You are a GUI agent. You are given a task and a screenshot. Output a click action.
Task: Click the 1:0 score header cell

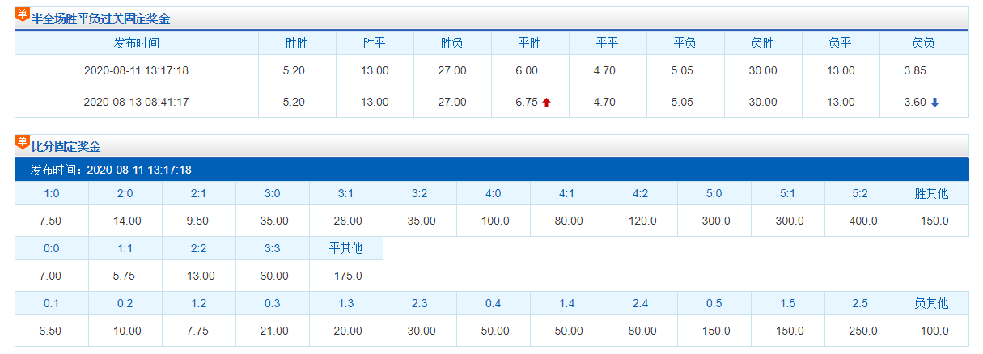click(51, 194)
